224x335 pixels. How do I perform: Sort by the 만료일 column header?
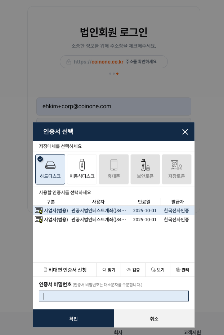[x=145, y=202]
